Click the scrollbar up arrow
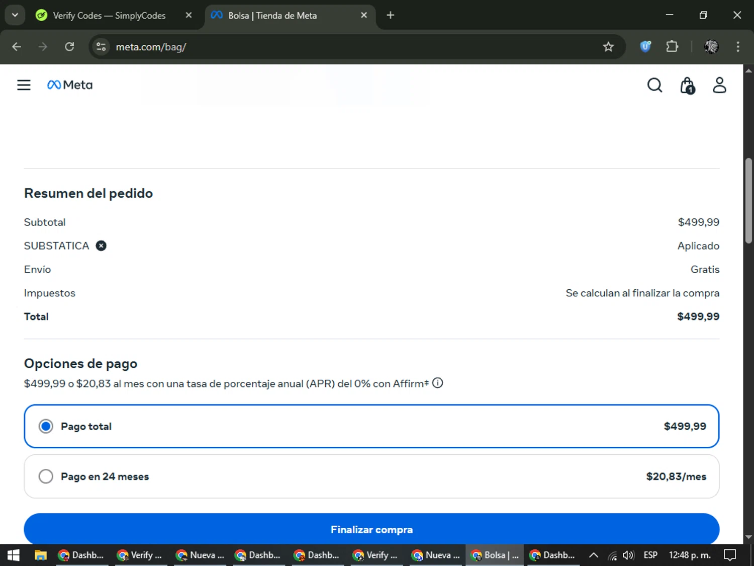The width and height of the screenshot is (754, 566). point(748,70)
